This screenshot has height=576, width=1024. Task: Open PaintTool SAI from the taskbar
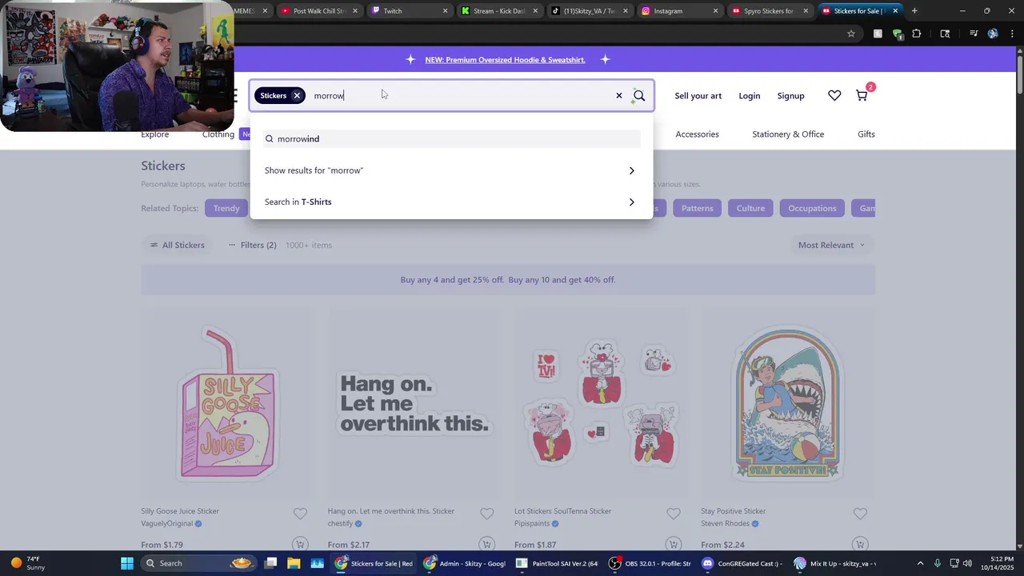[x=558, y=563]
